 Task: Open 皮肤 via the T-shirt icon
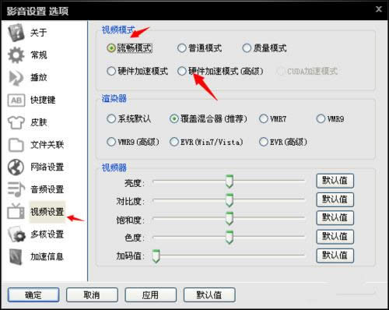(16, 122)
